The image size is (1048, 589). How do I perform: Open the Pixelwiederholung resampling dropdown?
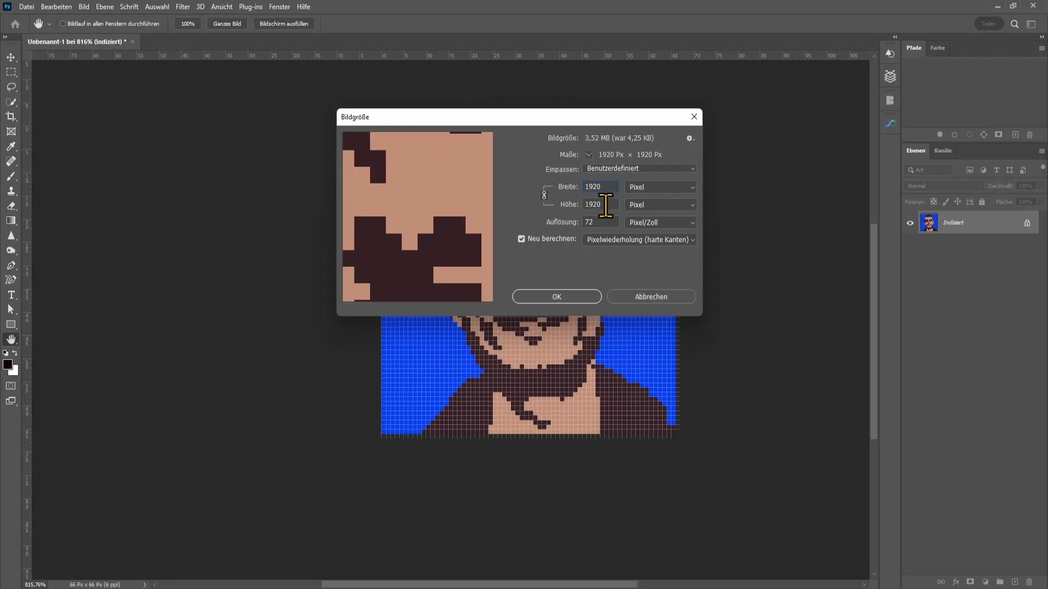639,240
